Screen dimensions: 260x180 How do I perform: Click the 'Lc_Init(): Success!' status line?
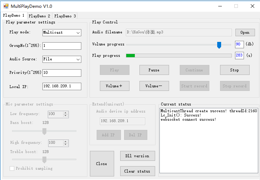tap(180, 115)
